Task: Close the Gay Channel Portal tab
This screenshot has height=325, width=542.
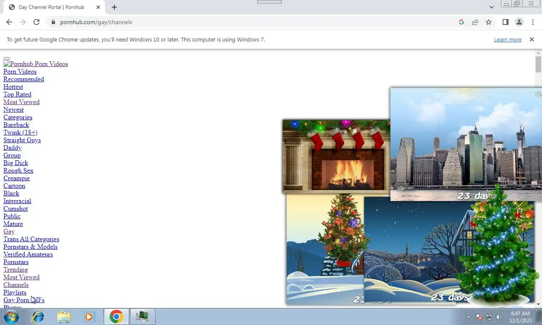Action: pos(98,7)
